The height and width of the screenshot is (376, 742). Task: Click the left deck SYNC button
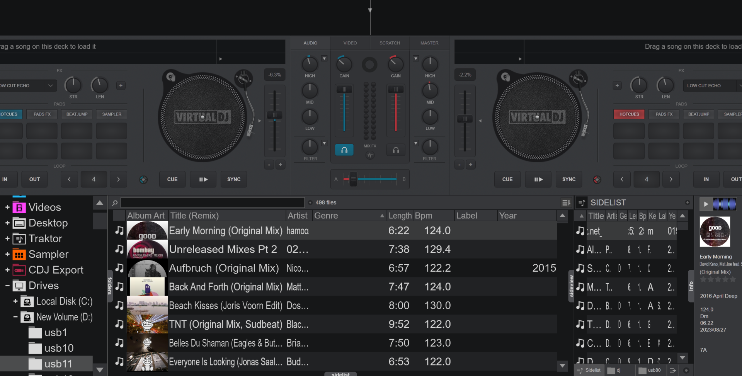pyautogui.click(x=234, y=179)
